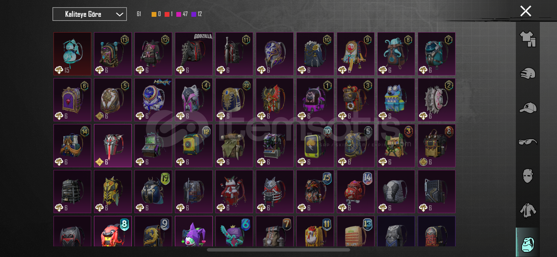
Task: Open the face mask category
Action: pyautogui.click(x=528, y=176)
